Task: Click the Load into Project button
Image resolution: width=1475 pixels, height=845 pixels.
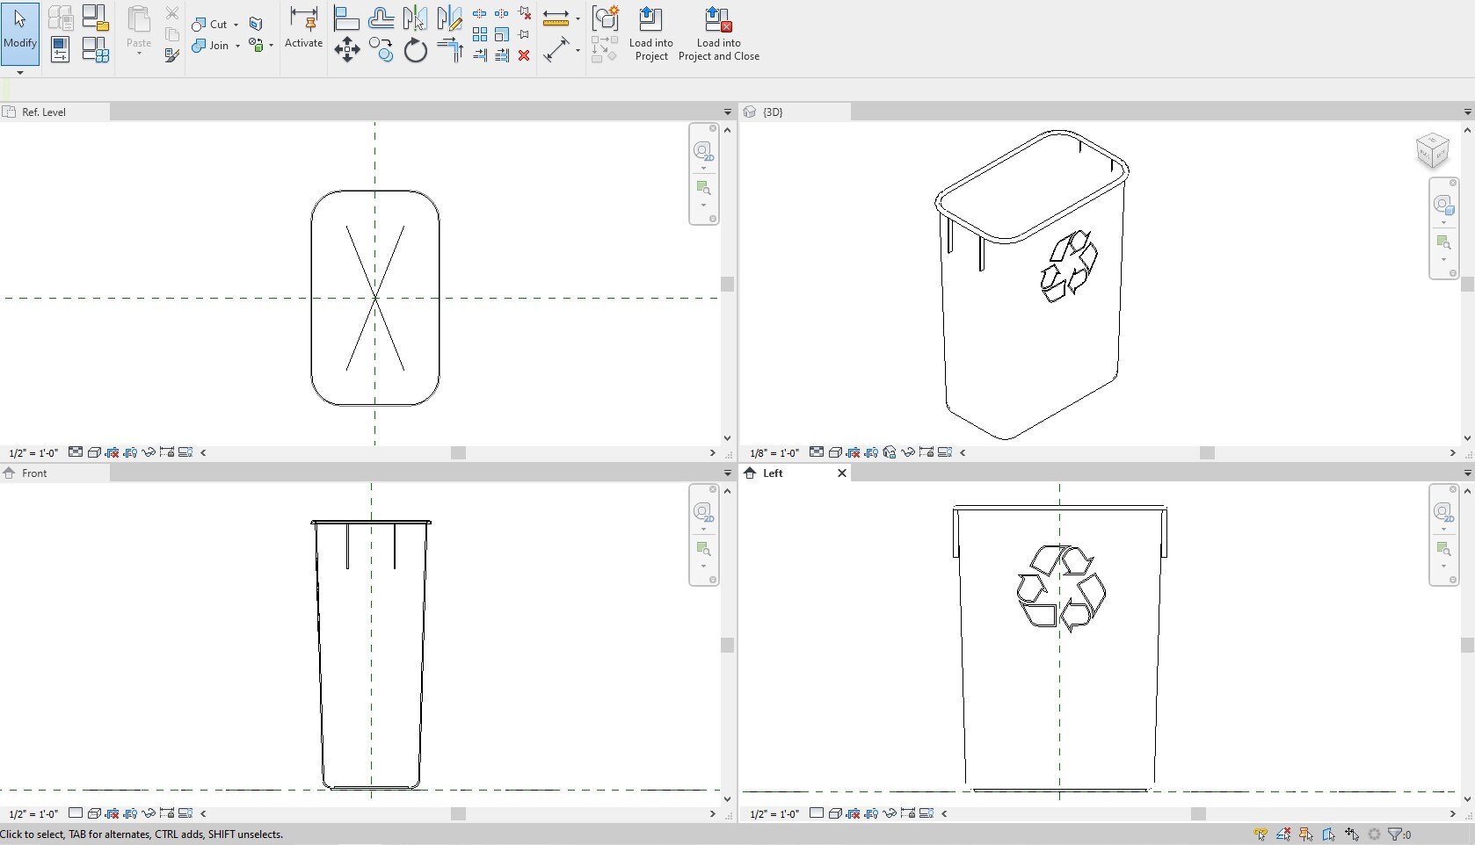Action: pyautogui.click(x=650, y=35)
